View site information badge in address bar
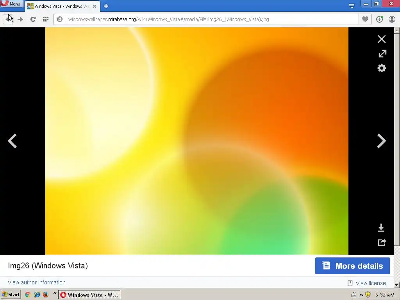400x300 pixels. [x=60, y=20]
